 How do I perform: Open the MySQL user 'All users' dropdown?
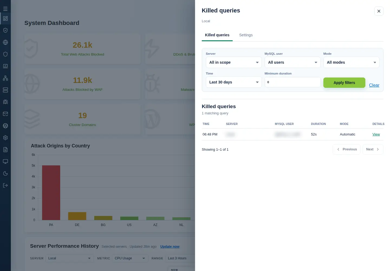292,62
